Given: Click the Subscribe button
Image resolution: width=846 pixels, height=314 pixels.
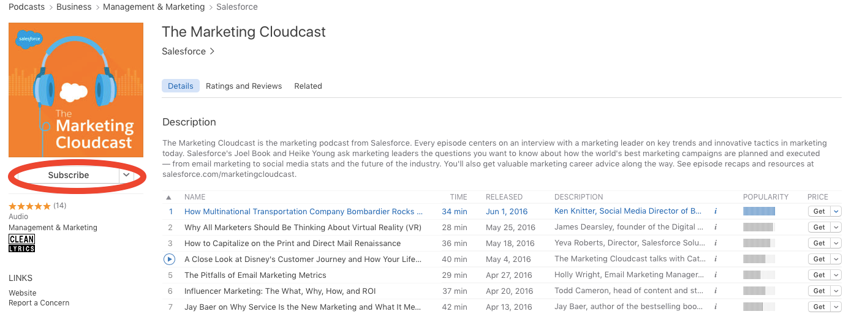Looking at the screenshot, I should click(x=69, y=175).
